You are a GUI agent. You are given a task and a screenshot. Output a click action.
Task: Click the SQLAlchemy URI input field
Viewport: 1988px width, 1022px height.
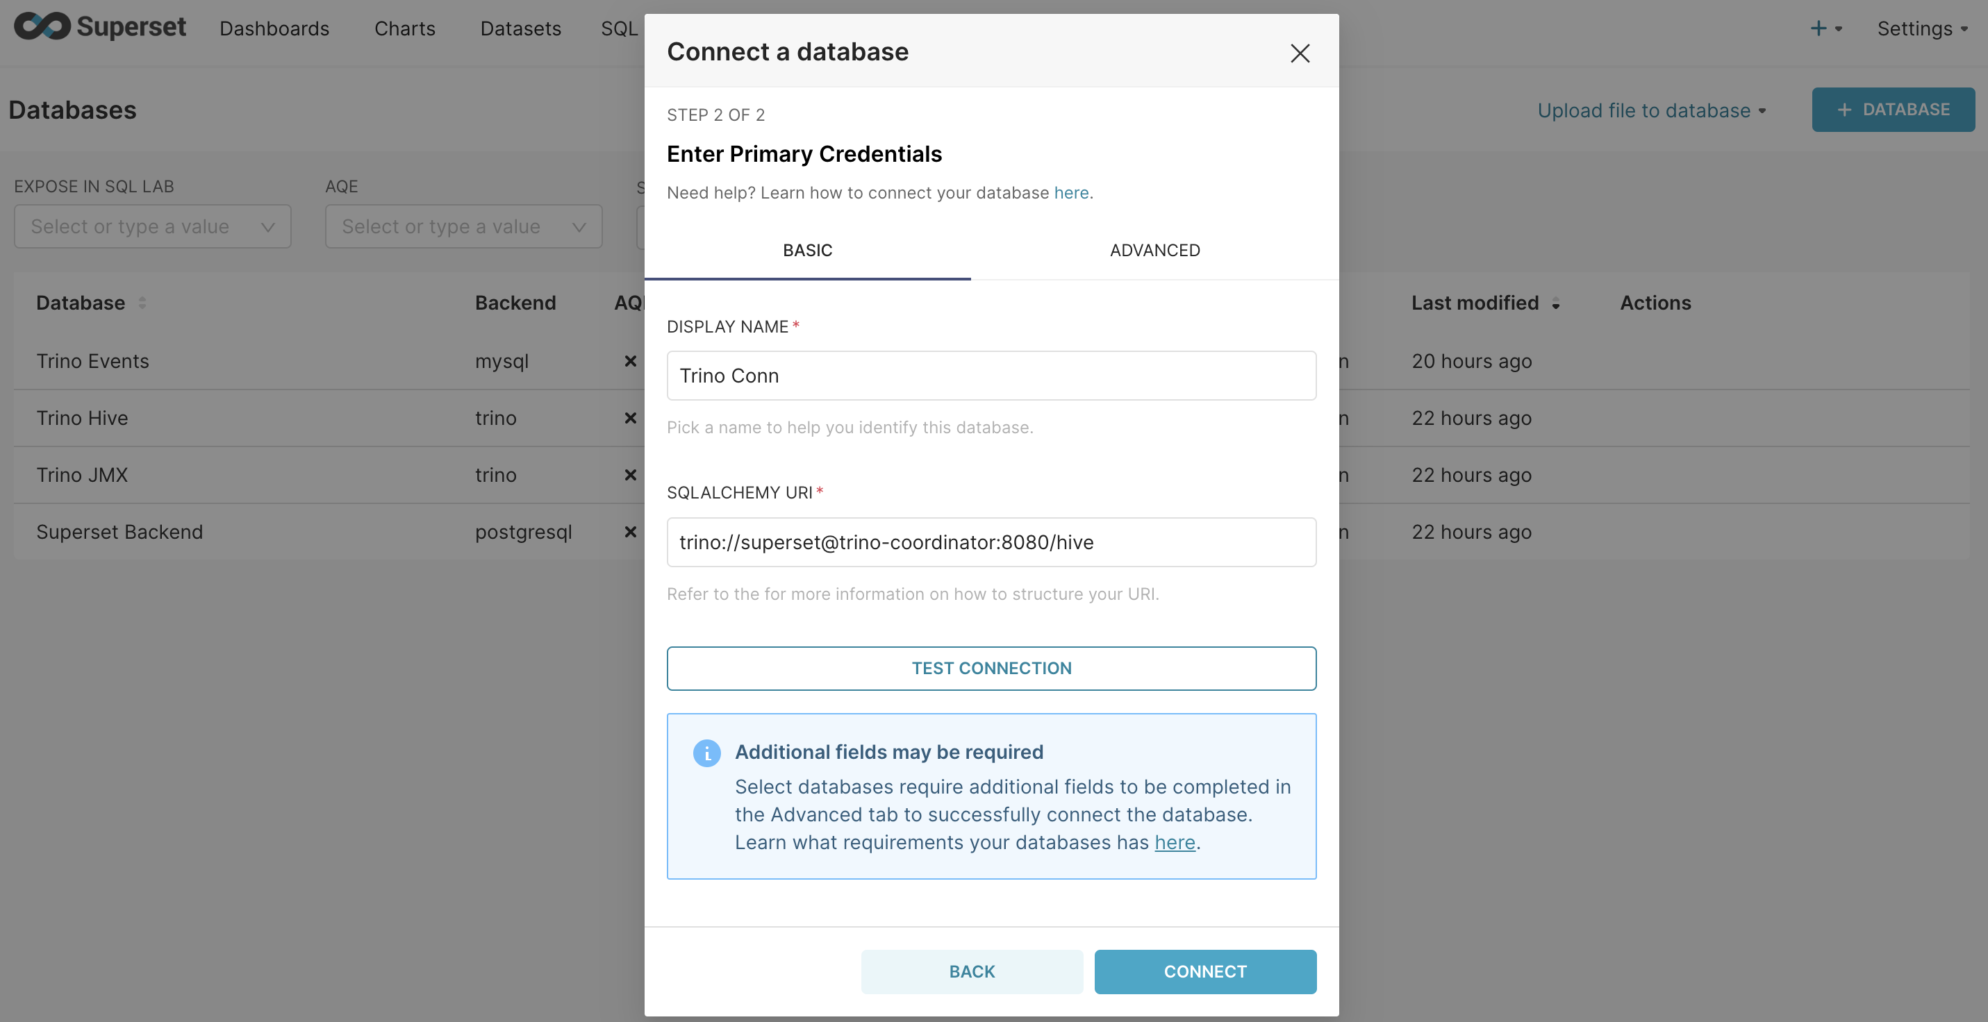tap(991, 542)
